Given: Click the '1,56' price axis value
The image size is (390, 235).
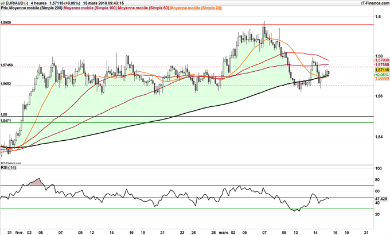Looking at the screenshot, I should (x=379, y=96).
